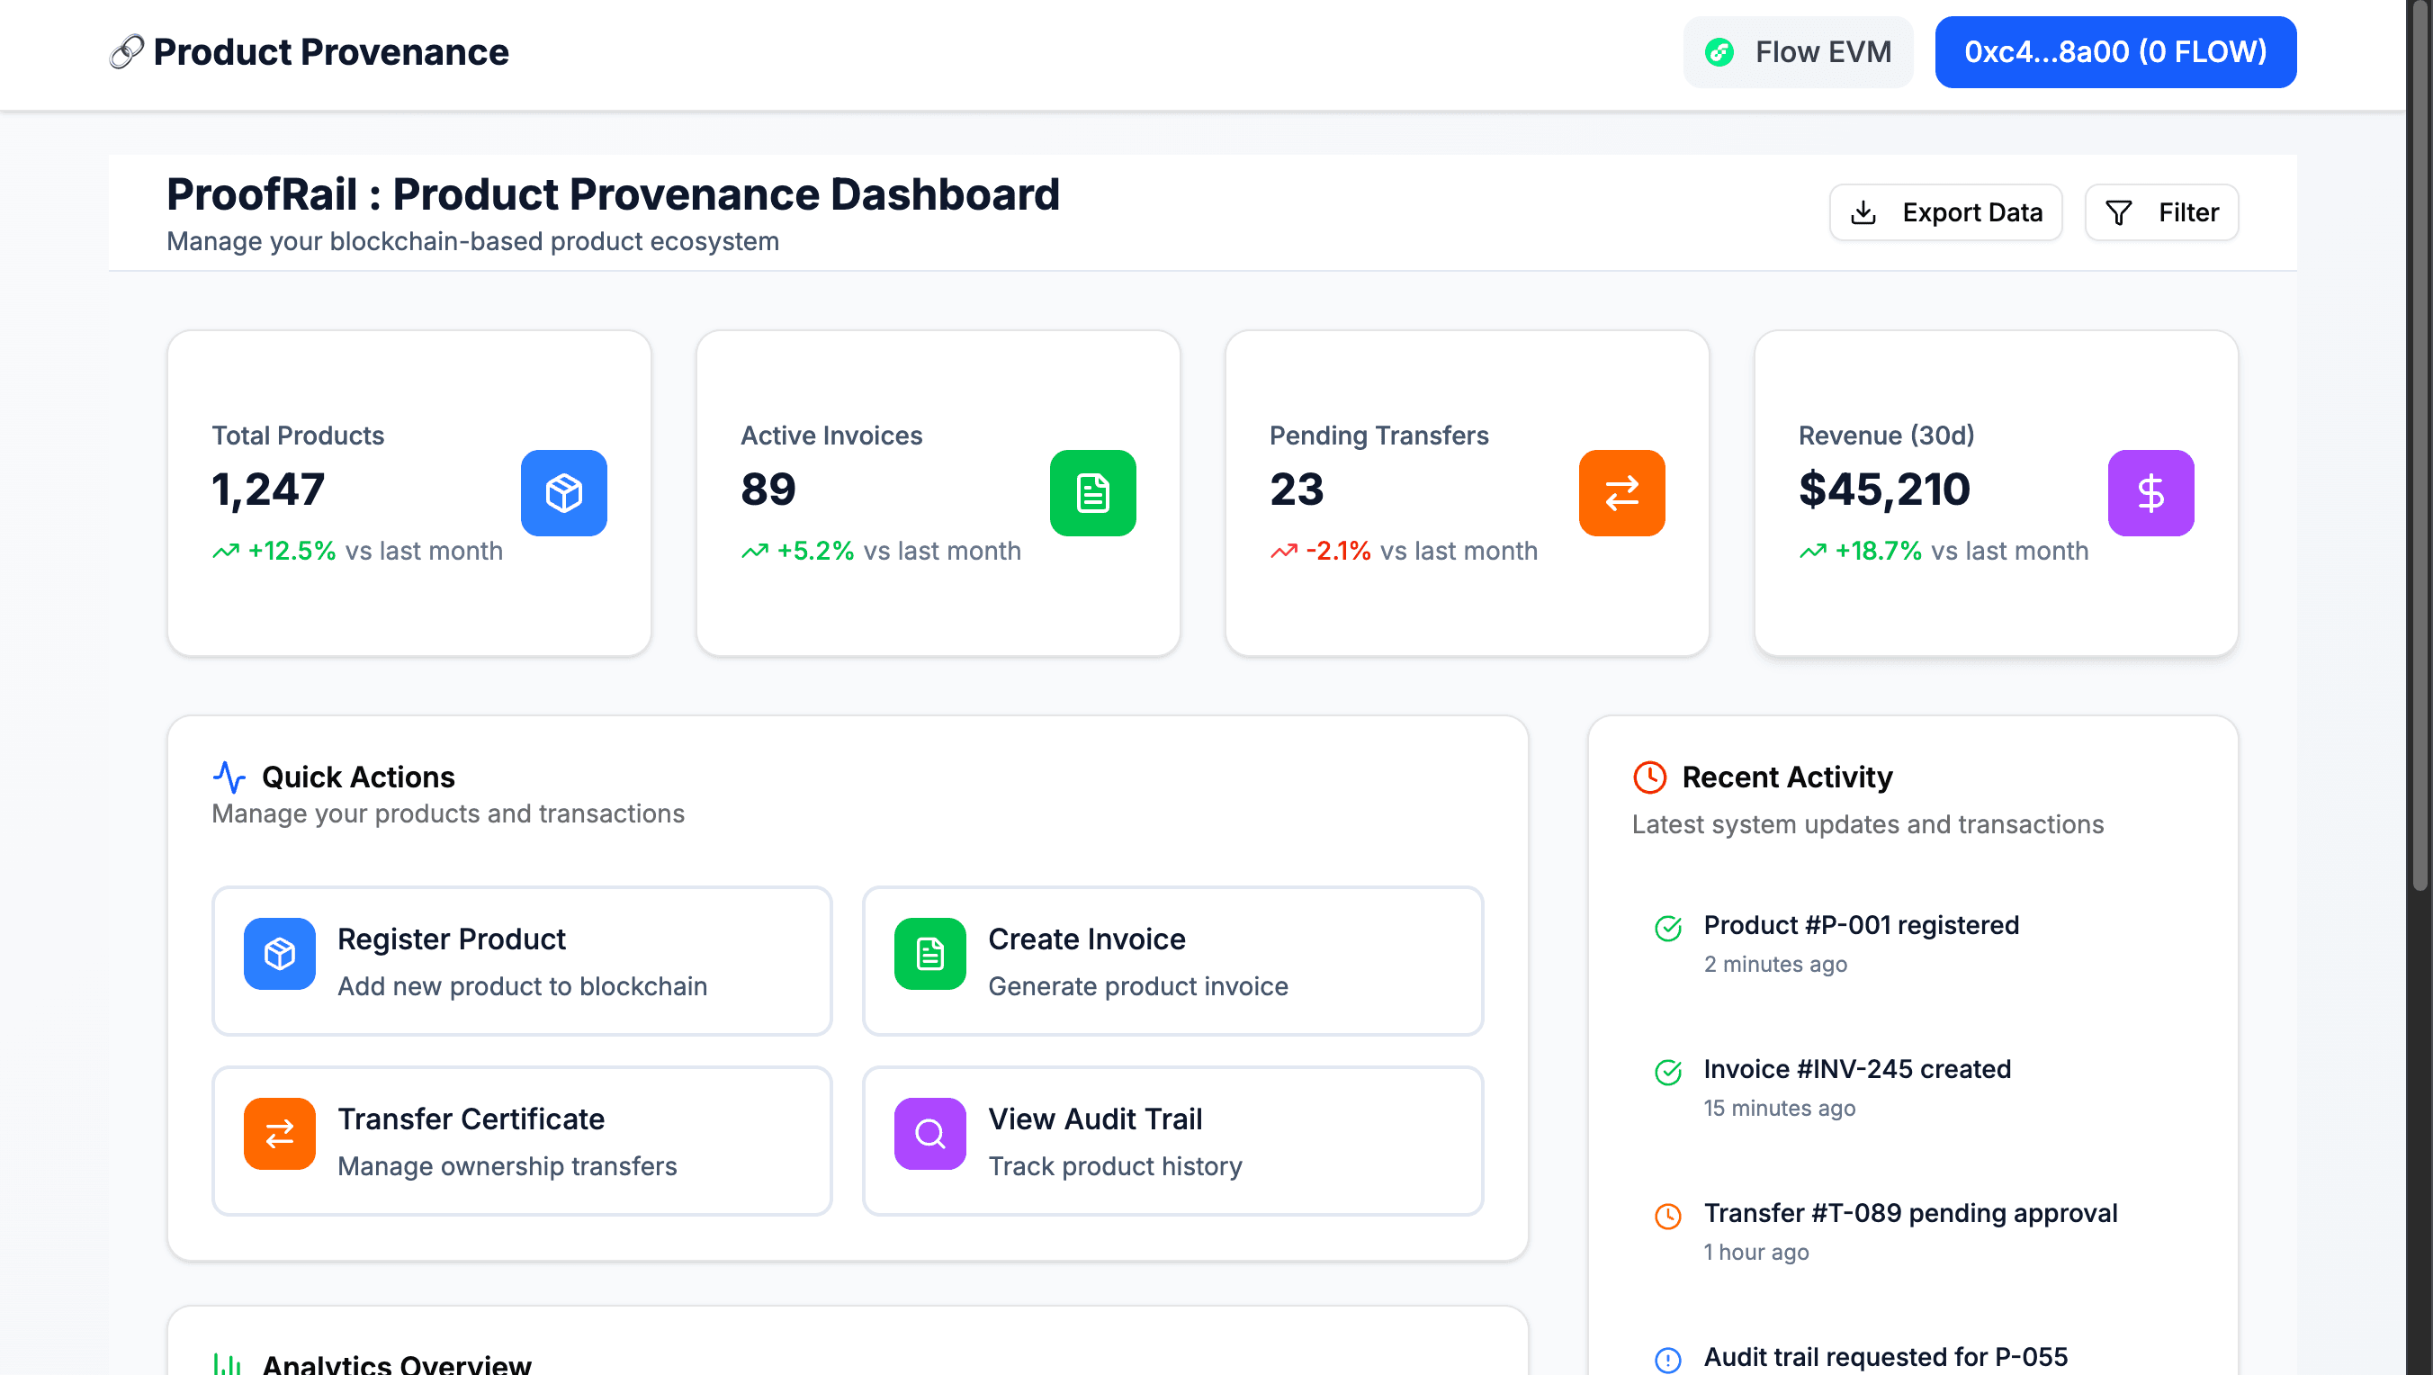Click the orange Pending Transfers arrows icon
The image size is (2433, 1375).
[1621, 493]
